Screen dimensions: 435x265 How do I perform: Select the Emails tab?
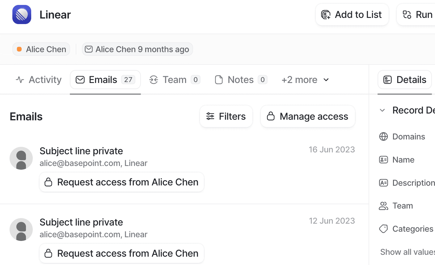pyautogui.click(x=105, y=80)
